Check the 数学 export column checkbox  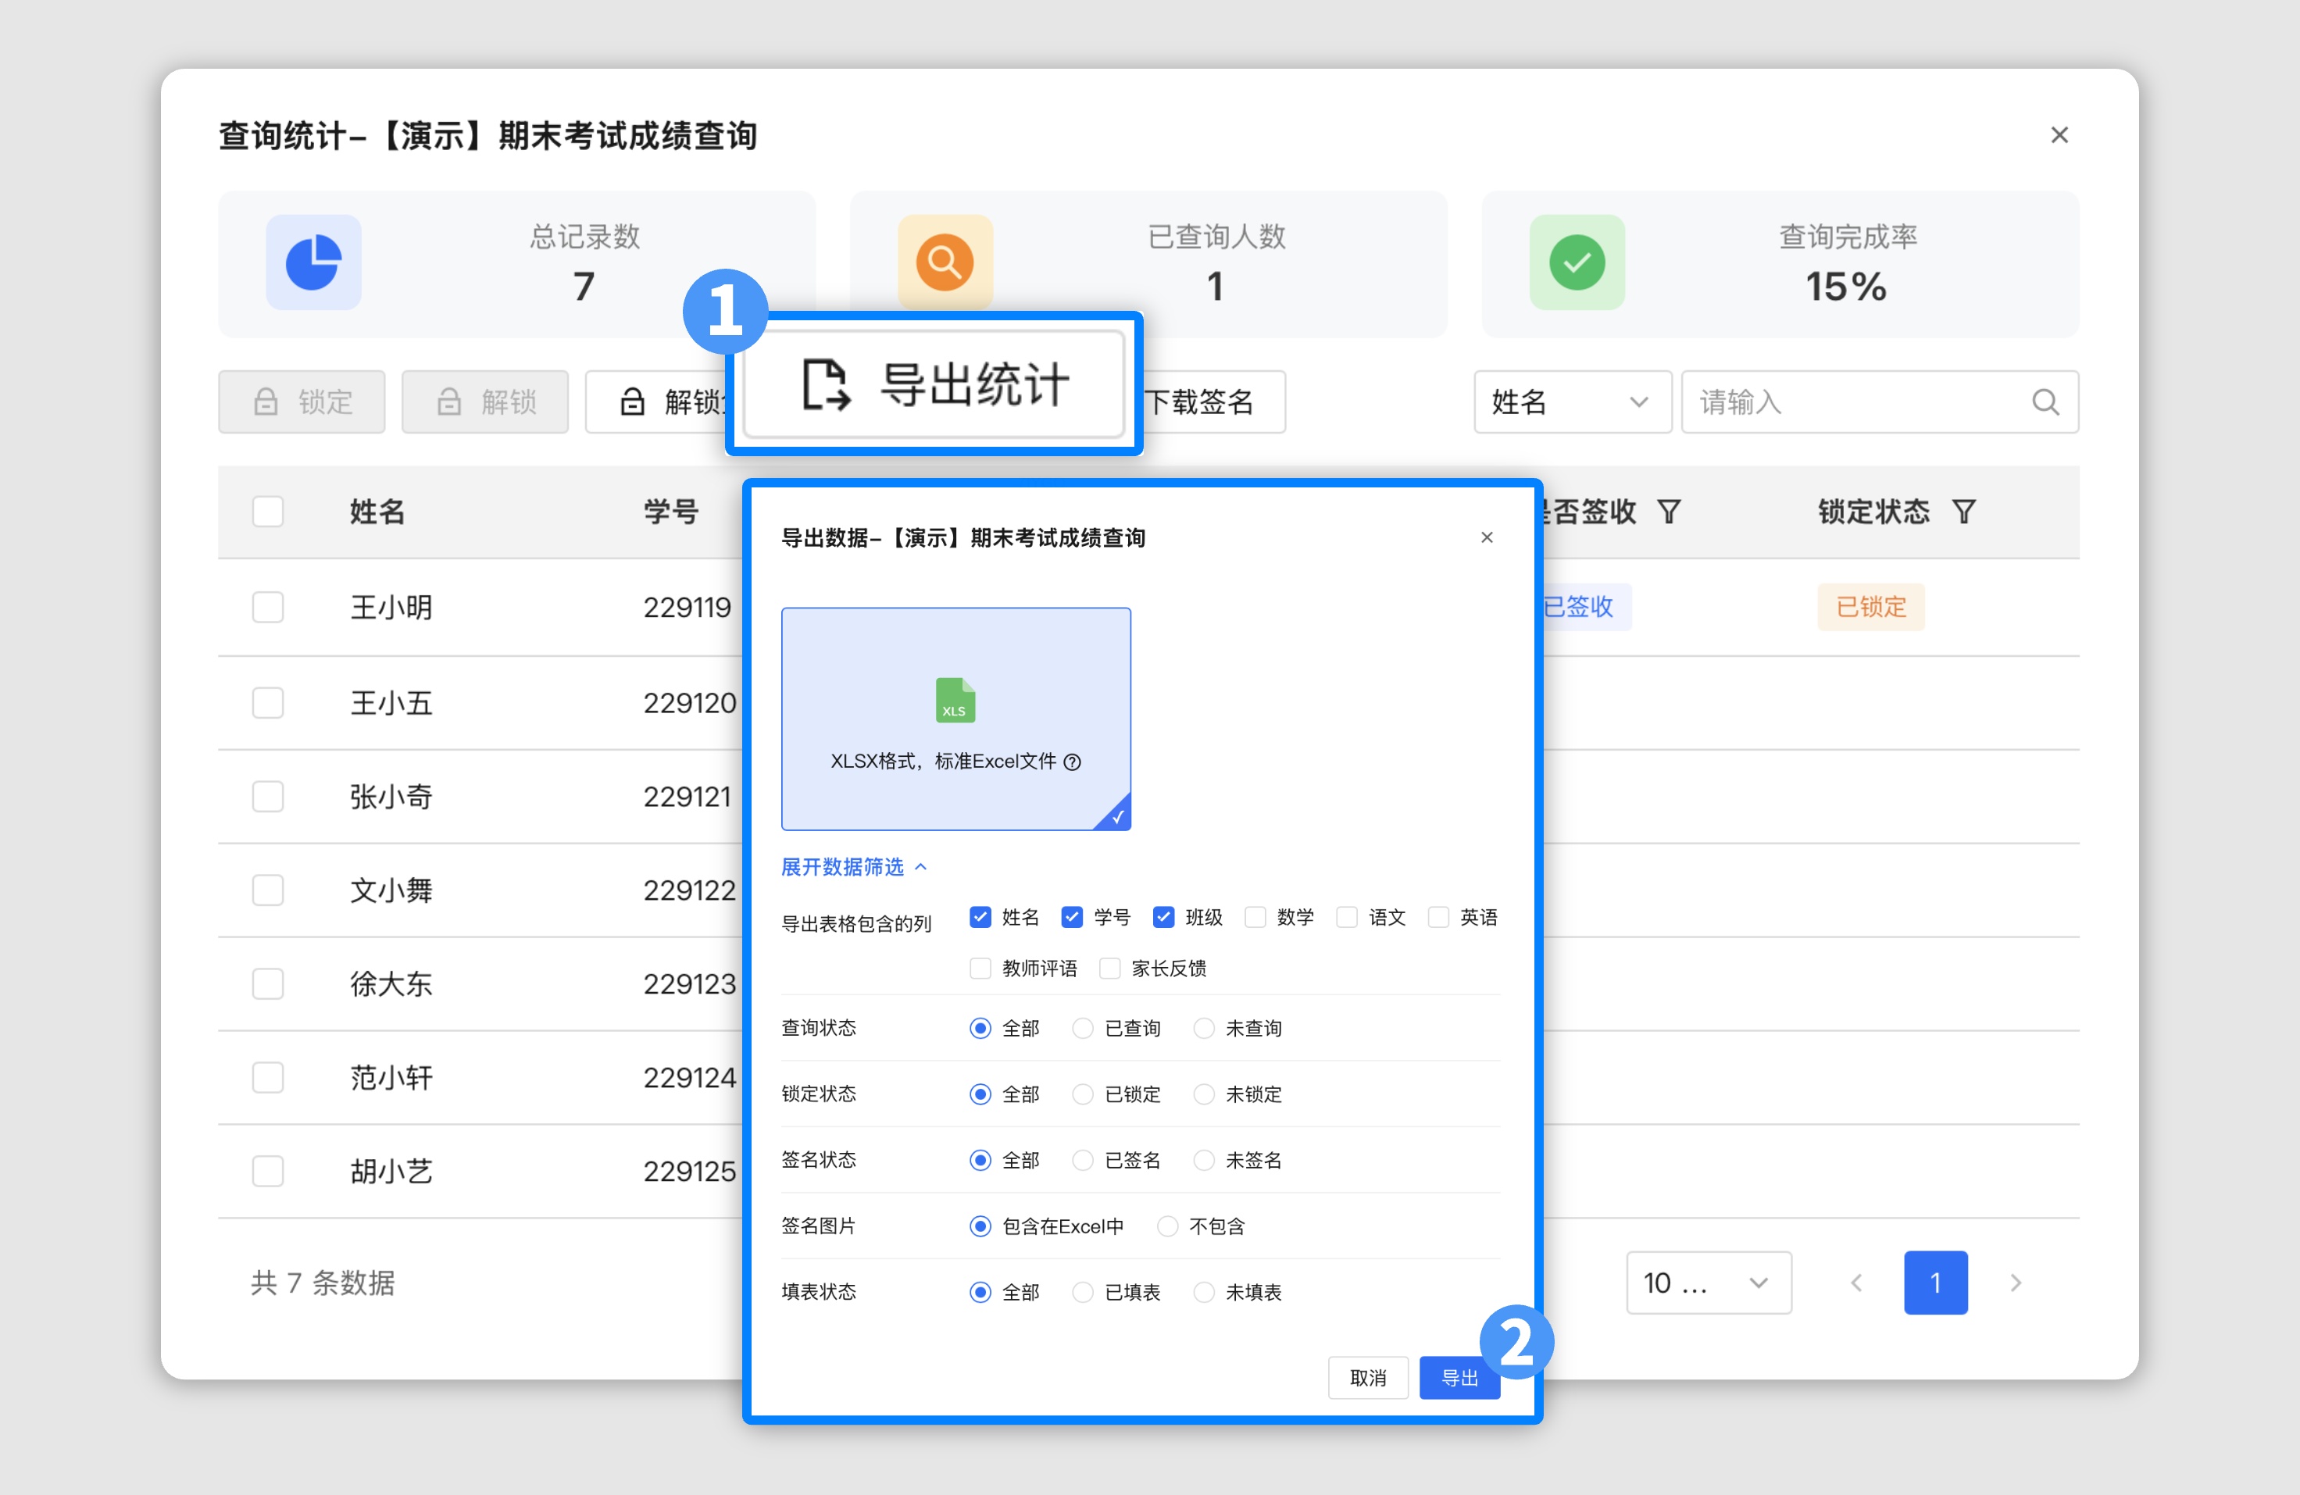[1255, 916]
